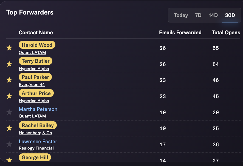Viewport: 243px width, 166px height.
Task: Follow the Evergreen 44 company link
Action: coord(32,85)
